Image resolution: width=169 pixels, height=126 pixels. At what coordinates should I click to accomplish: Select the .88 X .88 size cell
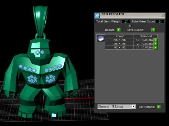(119, 44)
